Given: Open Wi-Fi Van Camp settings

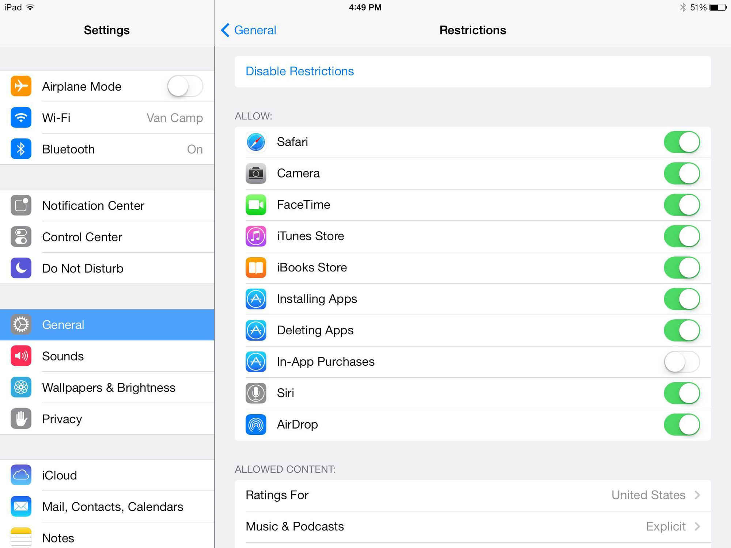Looking at the screenshot, I should click(x=107, y=118).
